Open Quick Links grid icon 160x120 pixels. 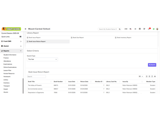pos(20,37)
